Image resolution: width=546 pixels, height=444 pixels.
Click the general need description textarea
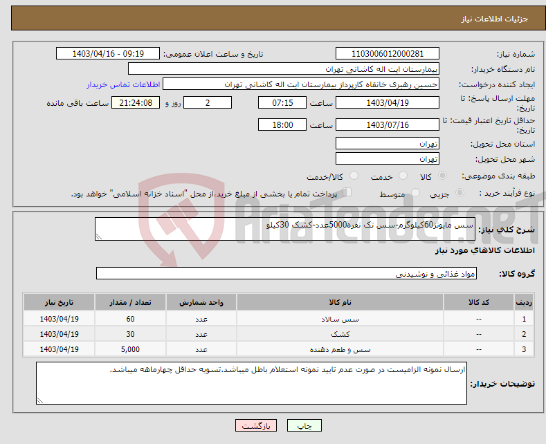285,229
